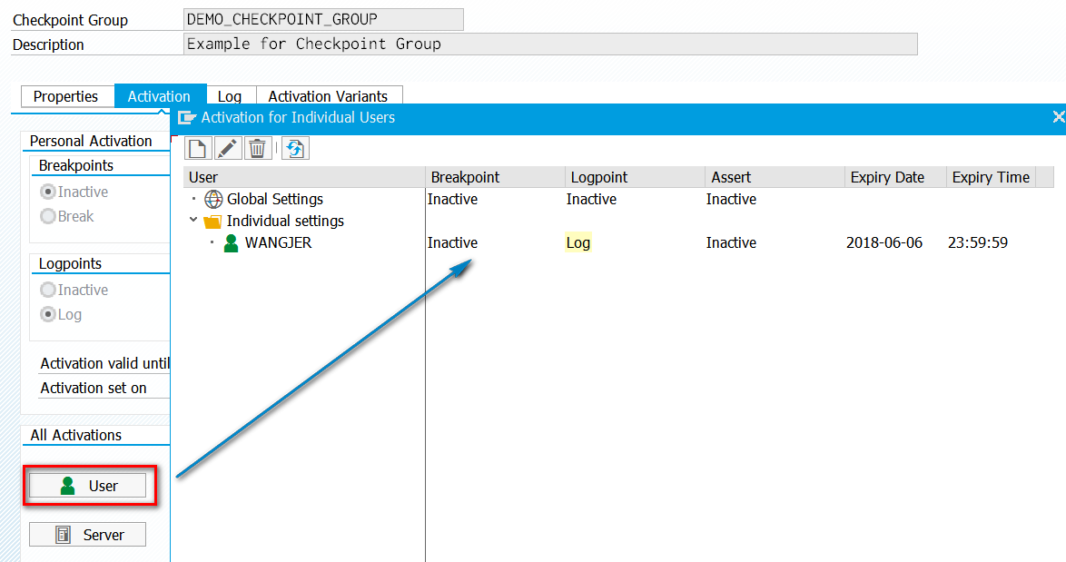Select Inactive radio under Logpoints
The height and width of the screenshot is (562, 1066).
click(x=47, y=290)
